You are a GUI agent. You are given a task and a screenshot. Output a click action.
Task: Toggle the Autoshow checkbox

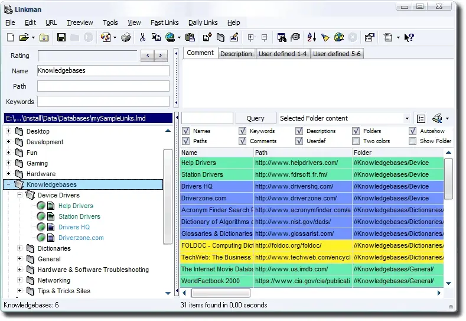(413, 131)
